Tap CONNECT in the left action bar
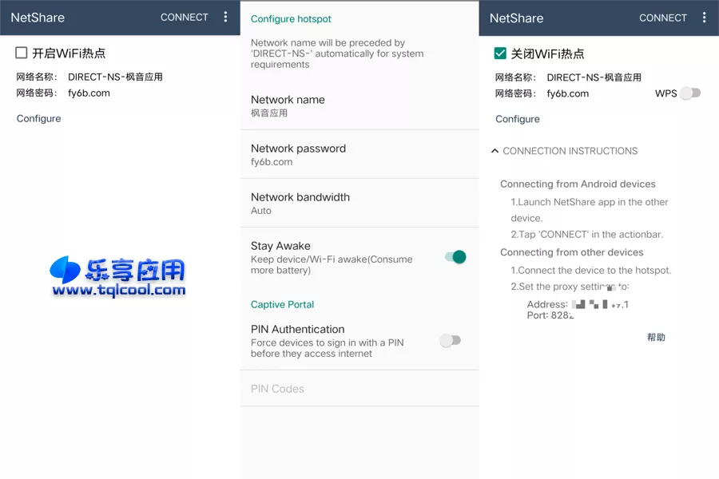This screenshot has height=479, width=719. (184, 17)
